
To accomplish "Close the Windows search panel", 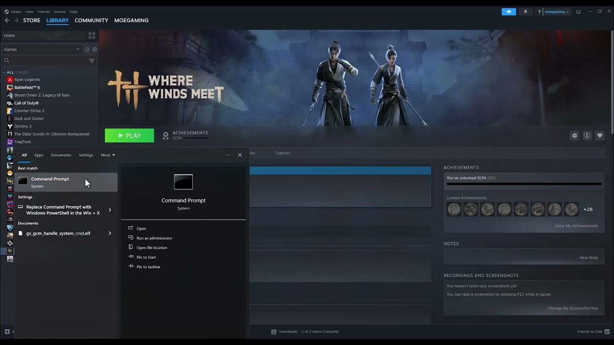I will point(240,155).
